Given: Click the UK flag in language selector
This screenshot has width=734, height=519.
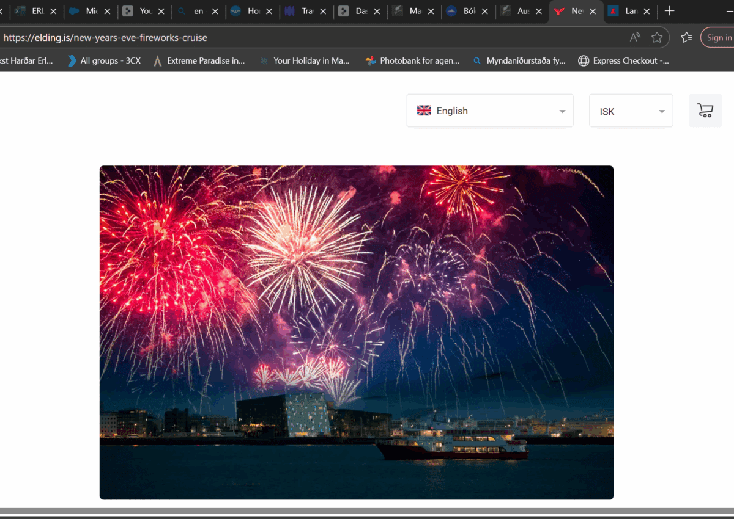Looking at the screenshot, I should tap(424, 111).
